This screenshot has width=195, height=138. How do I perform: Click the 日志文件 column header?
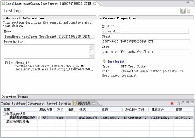tap(161, 110)
